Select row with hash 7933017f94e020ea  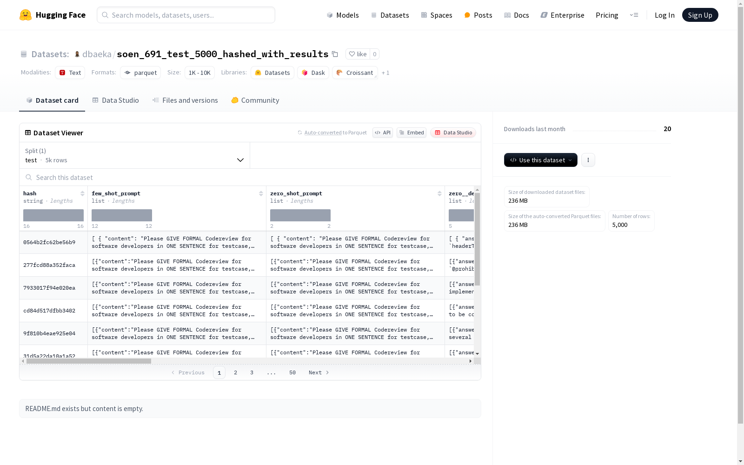[247, 288]
